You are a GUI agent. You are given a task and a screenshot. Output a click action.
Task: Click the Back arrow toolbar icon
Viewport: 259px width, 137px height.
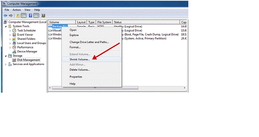6,16
